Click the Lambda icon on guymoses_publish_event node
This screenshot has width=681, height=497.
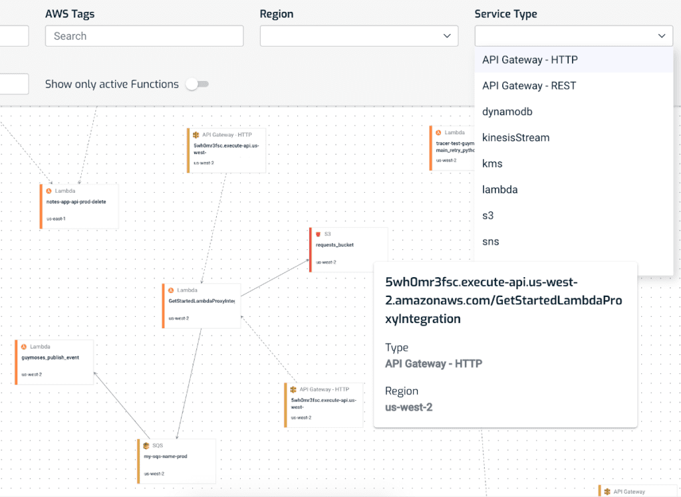click(24, 346)
